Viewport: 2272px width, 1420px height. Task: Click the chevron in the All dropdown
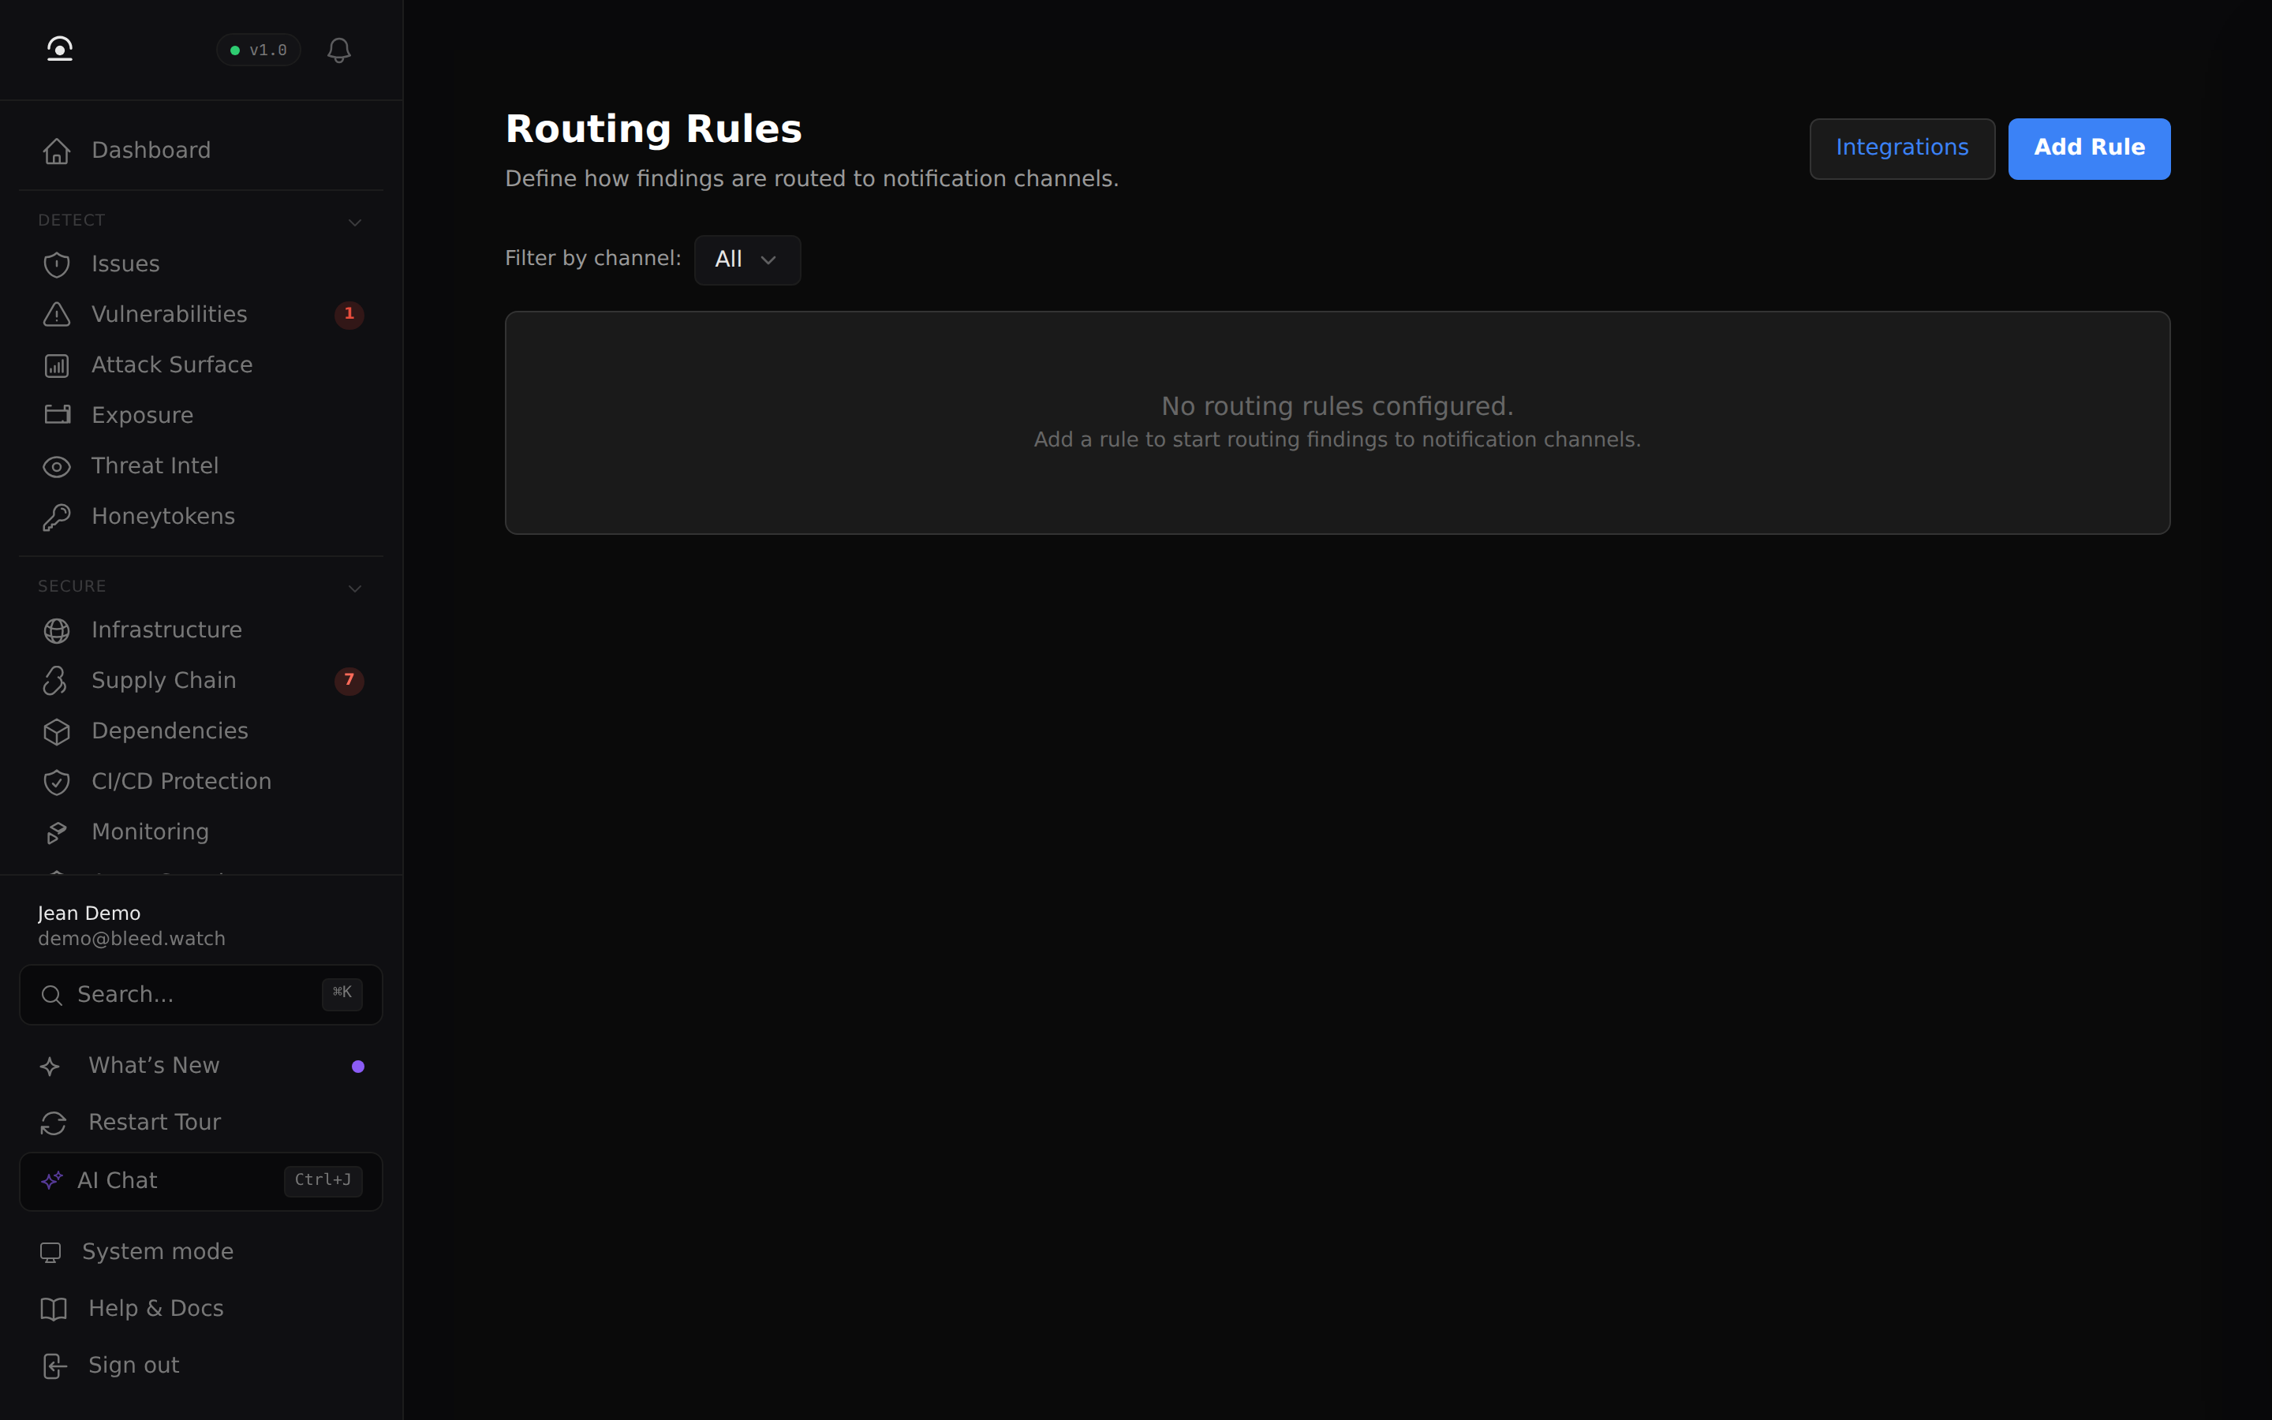point(768,260)
